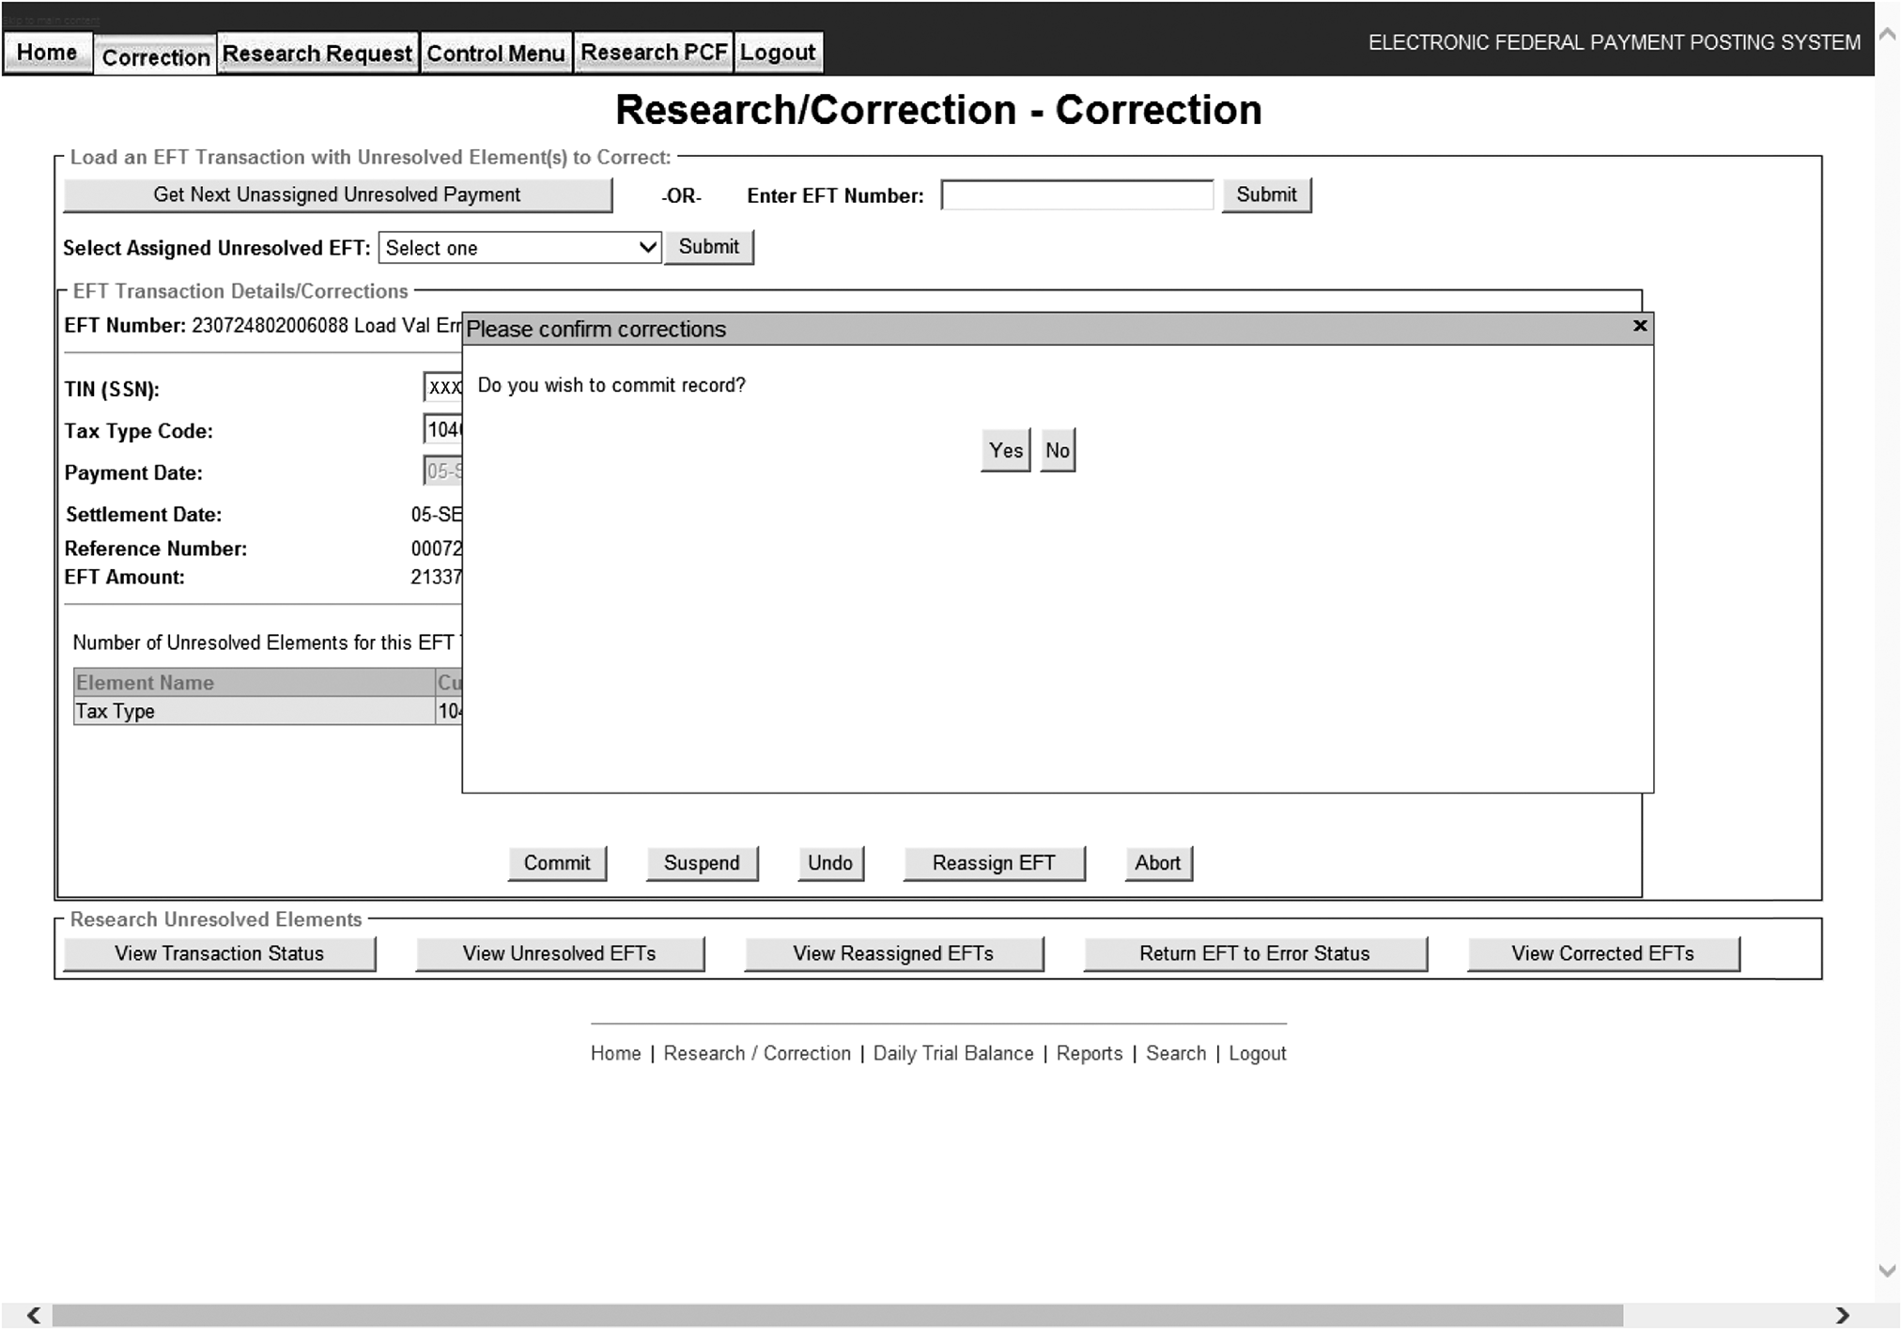1902x1330 pixels.
Task: Click the horizontal scroll right arrow
Action: pos(1842,1315)
